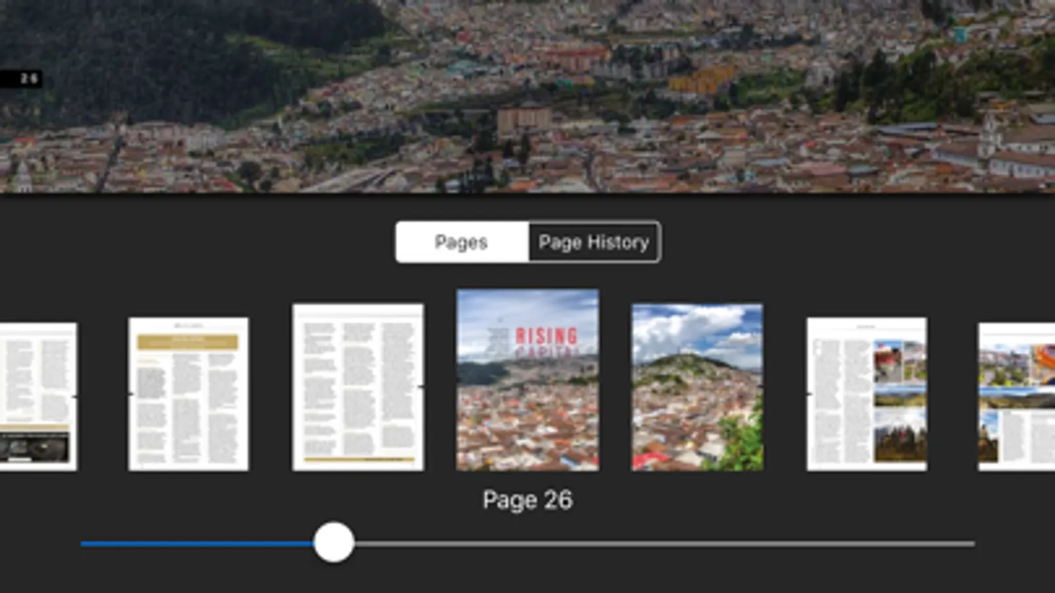This screenshot has width=1055, height=593.
Task: Click the Page 26 label below thumbnails
Action: tap(527, 500)
